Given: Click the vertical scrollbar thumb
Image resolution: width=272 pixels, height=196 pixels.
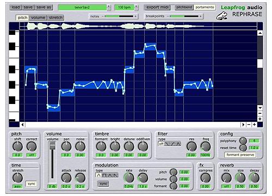Looking at the screenshot, I should [260, 64].
